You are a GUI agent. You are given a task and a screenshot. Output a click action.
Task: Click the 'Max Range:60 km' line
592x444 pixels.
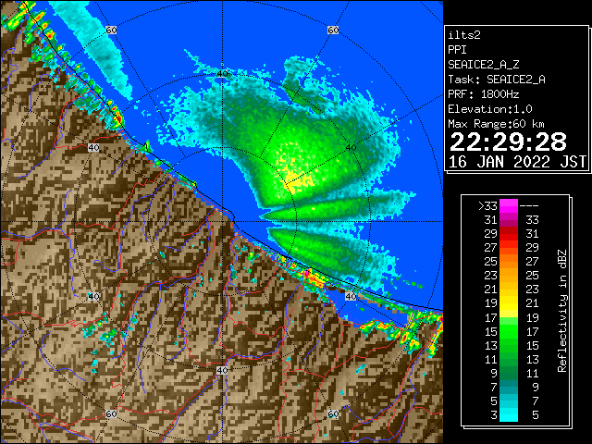497,124
